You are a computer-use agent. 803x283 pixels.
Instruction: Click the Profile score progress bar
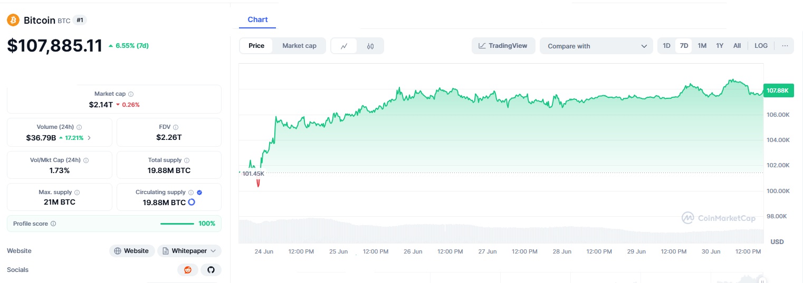pos(177,224)
